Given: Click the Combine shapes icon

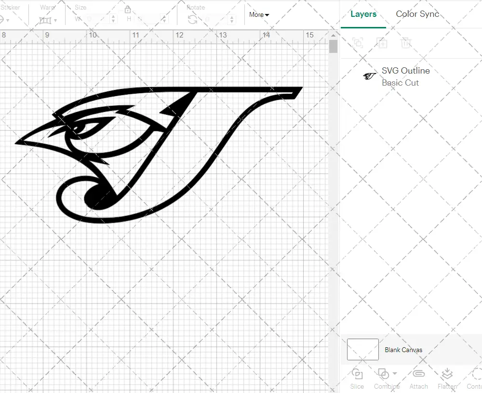Looking at the screenshot, I should pyautogui.click(x=383, y=374).
